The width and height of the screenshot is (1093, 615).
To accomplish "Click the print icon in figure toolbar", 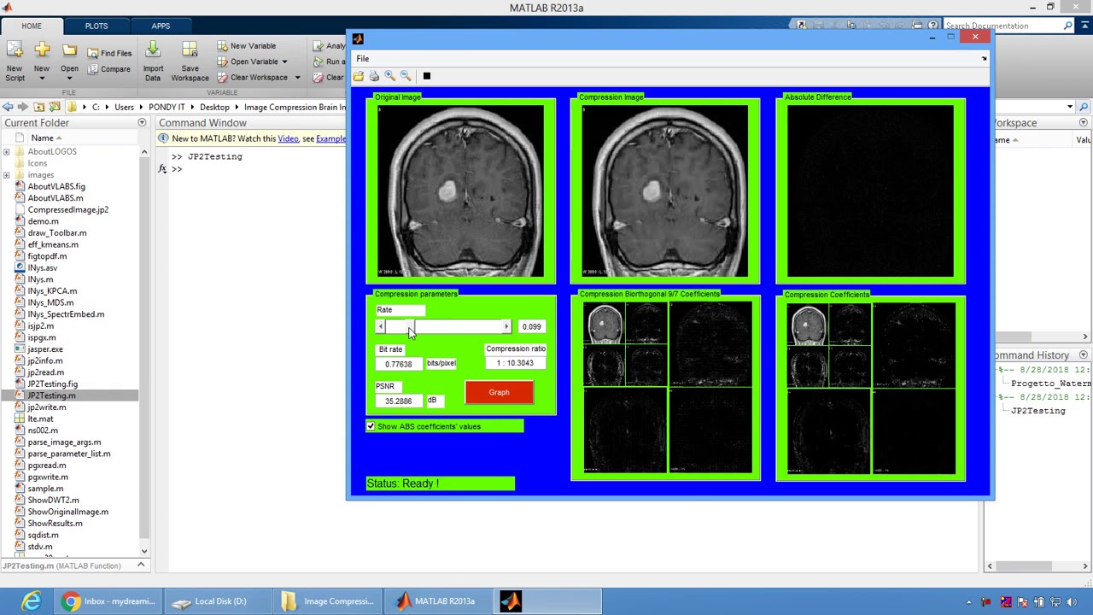I will click(374, 77).
